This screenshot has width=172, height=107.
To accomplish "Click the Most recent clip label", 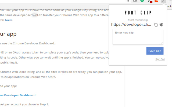I will [138, 20].
